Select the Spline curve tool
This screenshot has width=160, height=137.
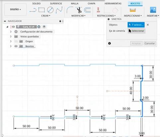[59, 10]
